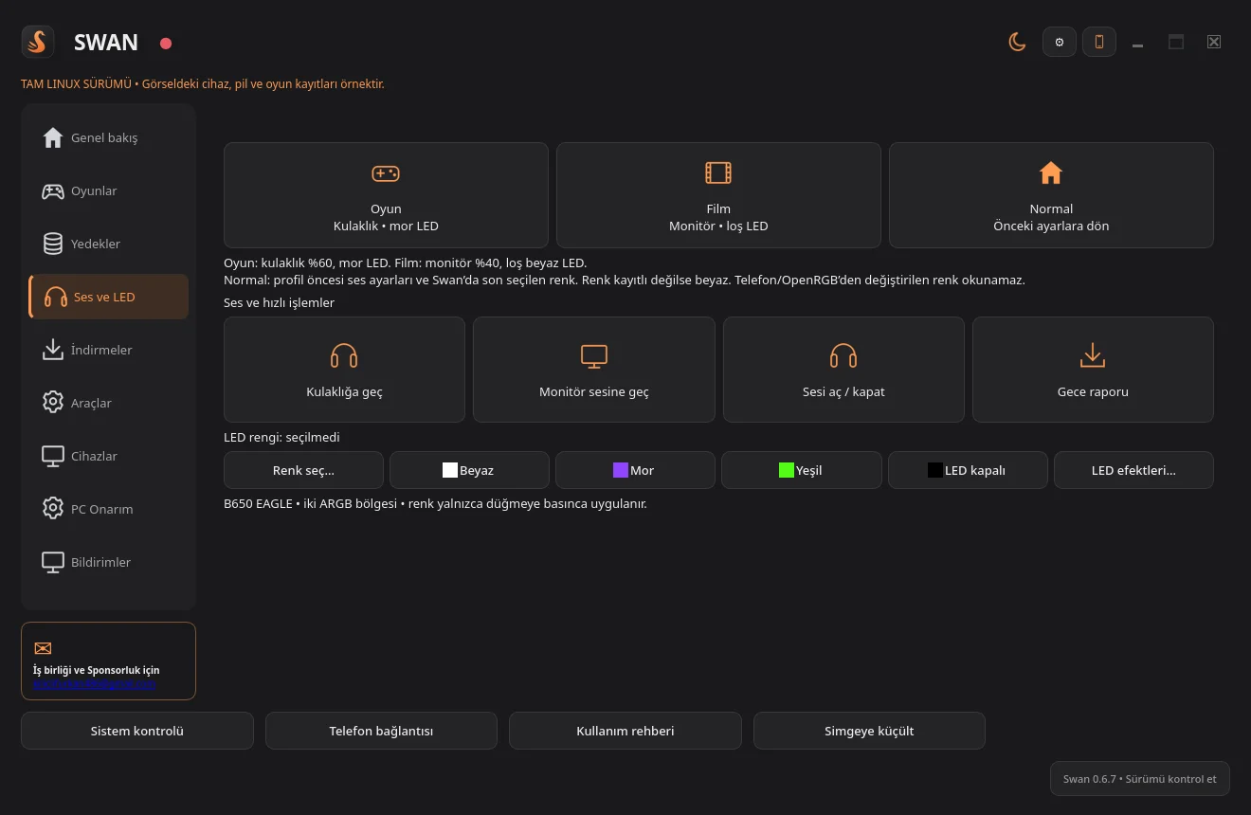Open Araçlar sidebar section
This screenshot has height=815, width=1251.
pos(108,403)
